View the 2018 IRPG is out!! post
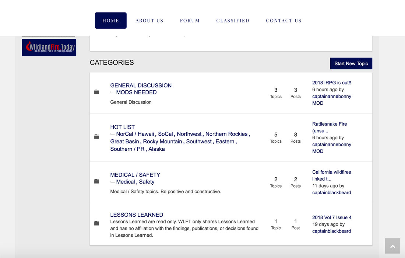 [x=331, y=83]
